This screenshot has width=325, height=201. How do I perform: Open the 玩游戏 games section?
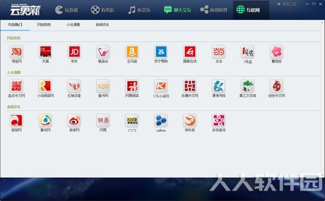[x=67, y=10]
